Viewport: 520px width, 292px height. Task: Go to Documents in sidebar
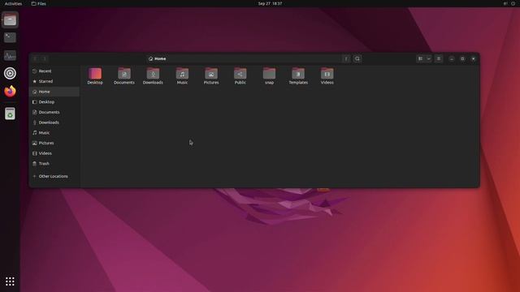pos(54,112)
